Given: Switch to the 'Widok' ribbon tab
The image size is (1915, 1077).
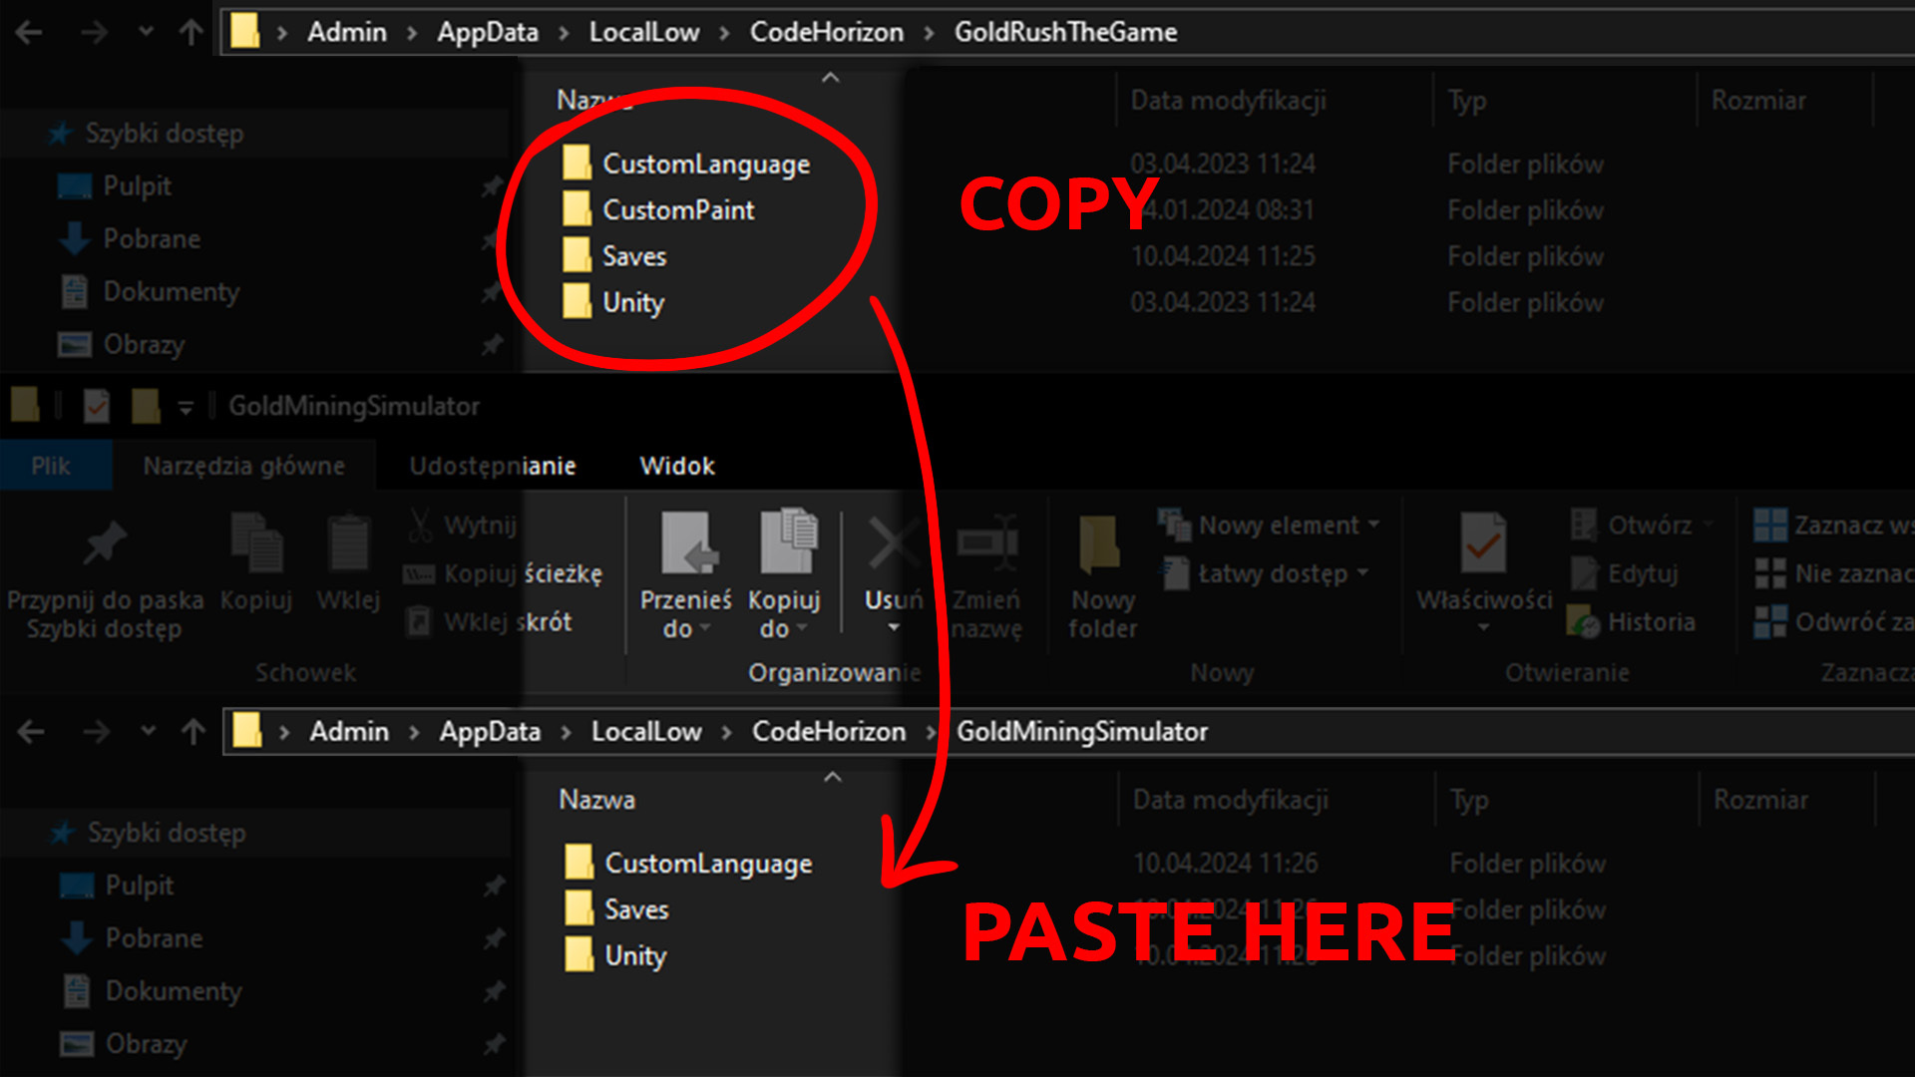Looking at the screenshot, I should point(676,466).
